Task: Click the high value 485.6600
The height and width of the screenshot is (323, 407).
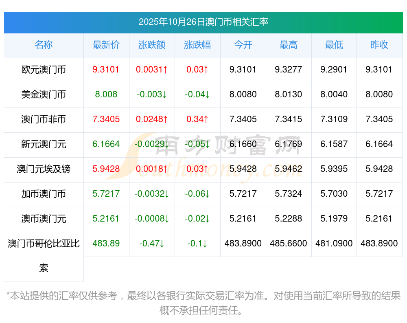Action: point(289,244)
